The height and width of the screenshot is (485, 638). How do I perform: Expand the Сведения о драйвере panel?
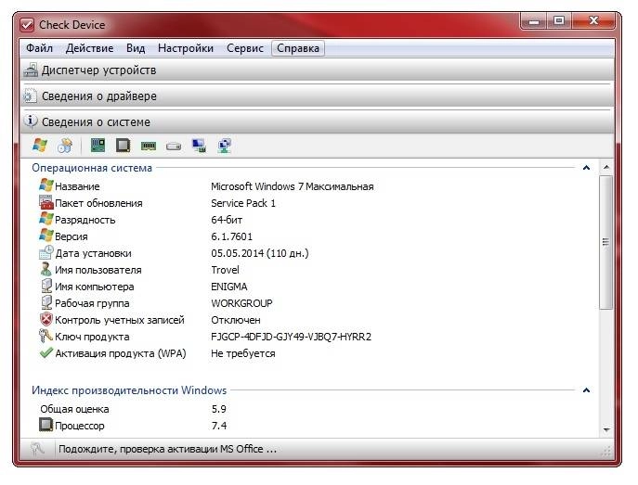(318, 96)
